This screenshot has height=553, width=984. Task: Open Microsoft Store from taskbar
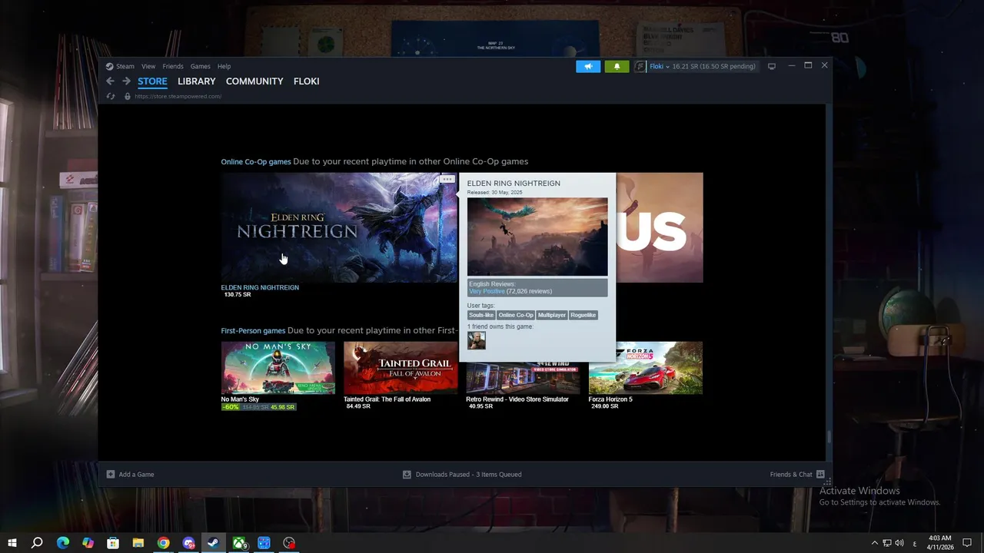(113, 543)
